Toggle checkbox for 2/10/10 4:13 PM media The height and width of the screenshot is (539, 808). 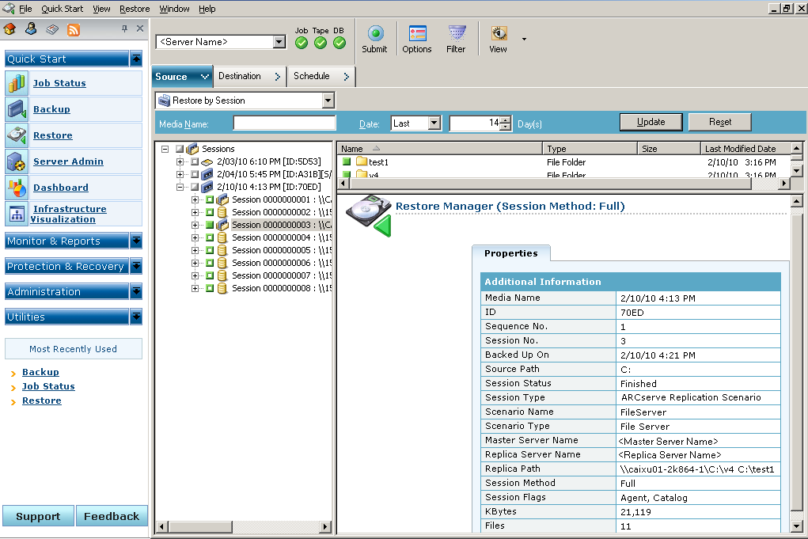click(x=195, y=187)
